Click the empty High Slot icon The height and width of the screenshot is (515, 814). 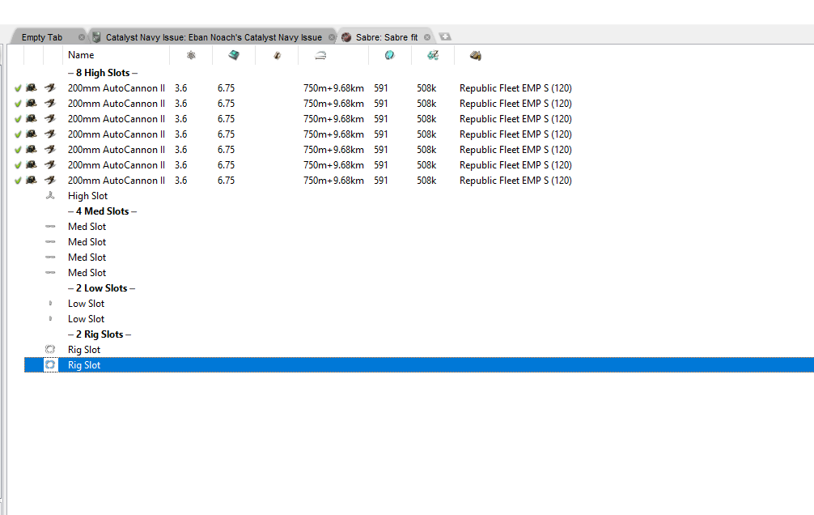pos(50,195)
